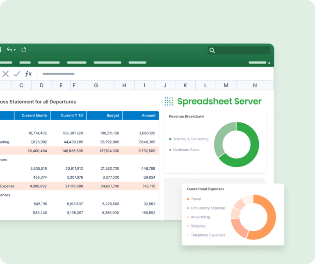315x264 pixels.
Task: Select column J header
Action: point(165,85)
